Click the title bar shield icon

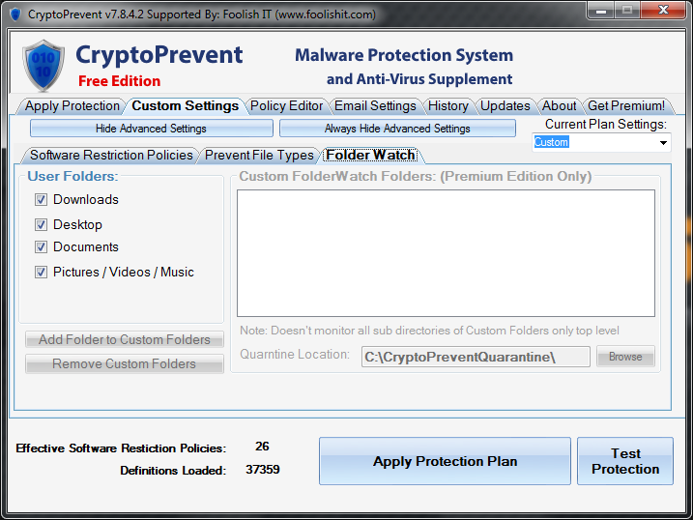(15, 14)
